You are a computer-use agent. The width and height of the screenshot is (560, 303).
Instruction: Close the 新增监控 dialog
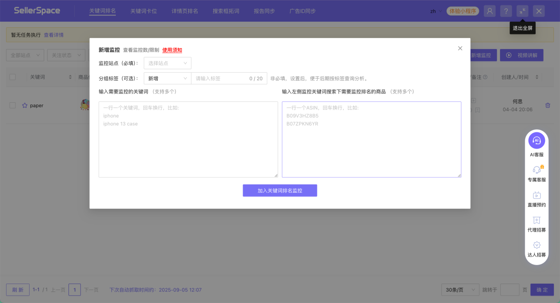pyautogui.click(x=460, y=49)
